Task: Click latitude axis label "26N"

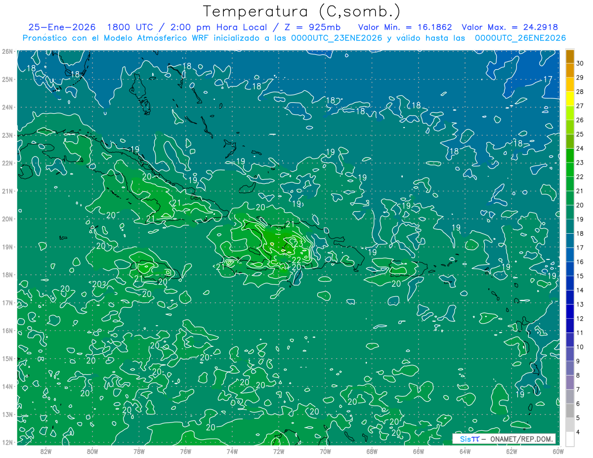Action: click(7, 51)
